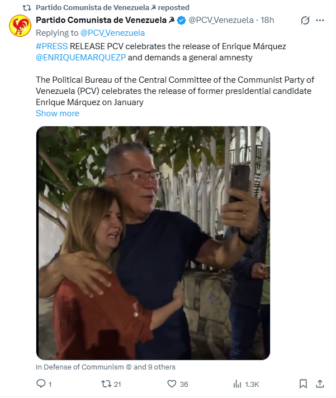Open the three-dot more options menu
The height and width of the screenshot is (398, 336).
pos(320,21)
